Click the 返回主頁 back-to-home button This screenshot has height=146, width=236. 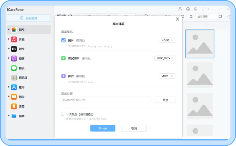28,18
